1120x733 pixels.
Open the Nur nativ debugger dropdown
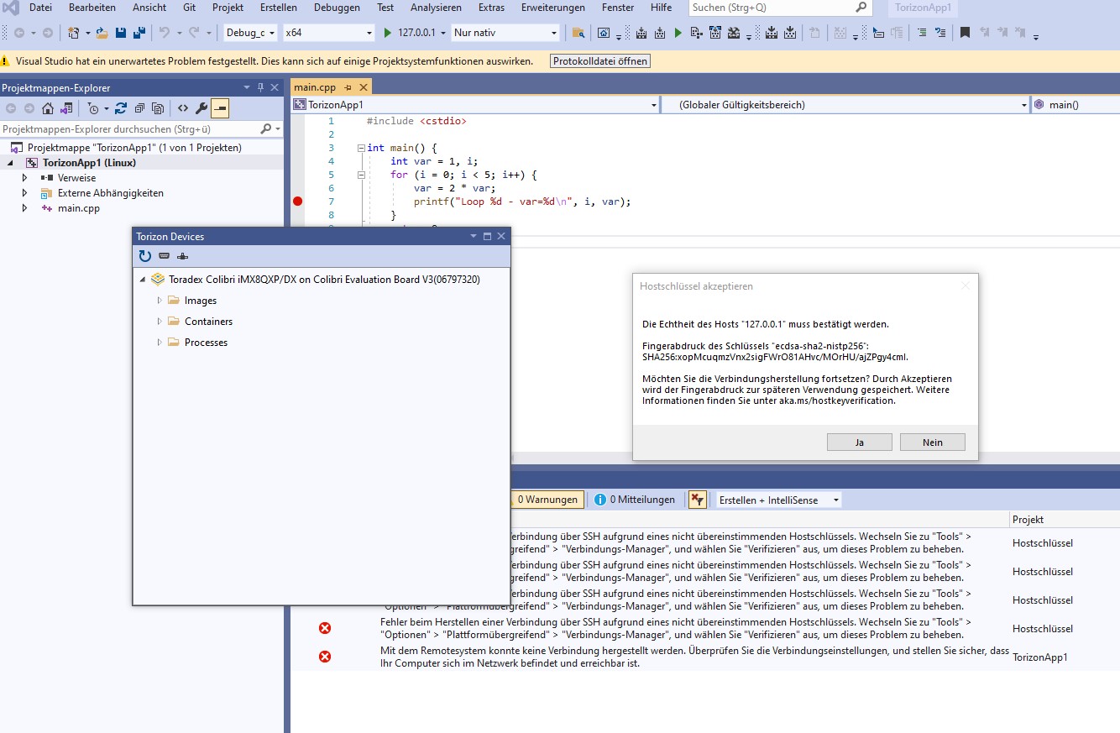coord(505,33)
